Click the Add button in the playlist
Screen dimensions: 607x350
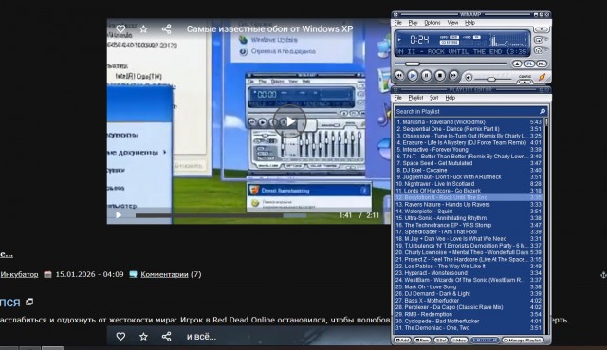point(402,340)
